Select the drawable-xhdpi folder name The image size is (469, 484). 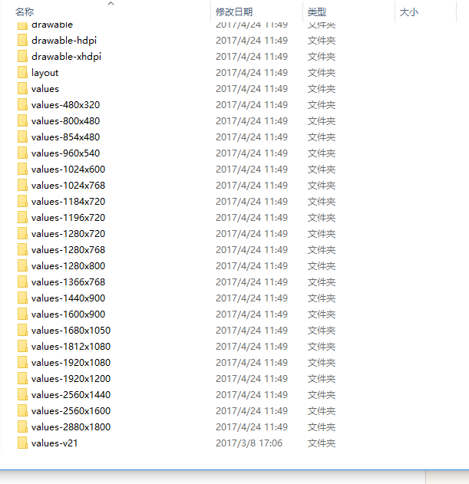(x=66, y=57)
